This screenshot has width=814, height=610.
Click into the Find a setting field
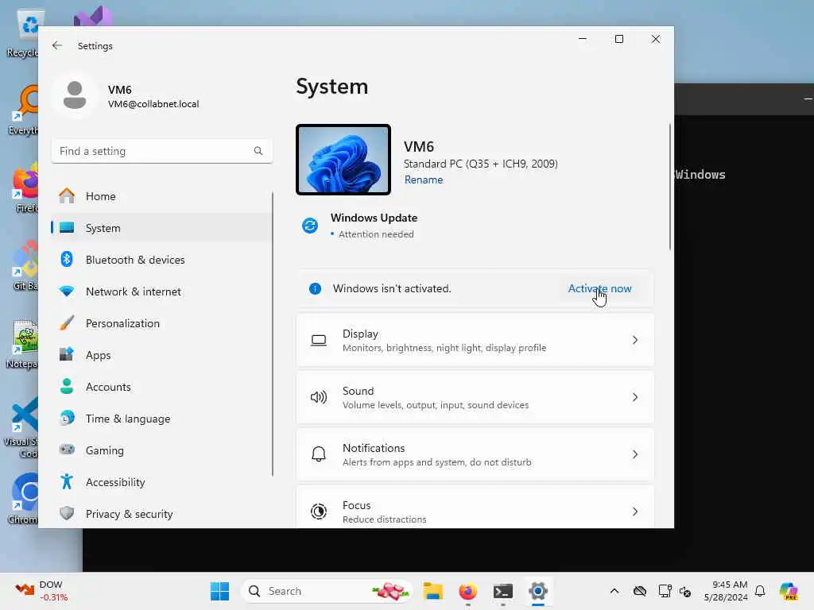[162, 151]
